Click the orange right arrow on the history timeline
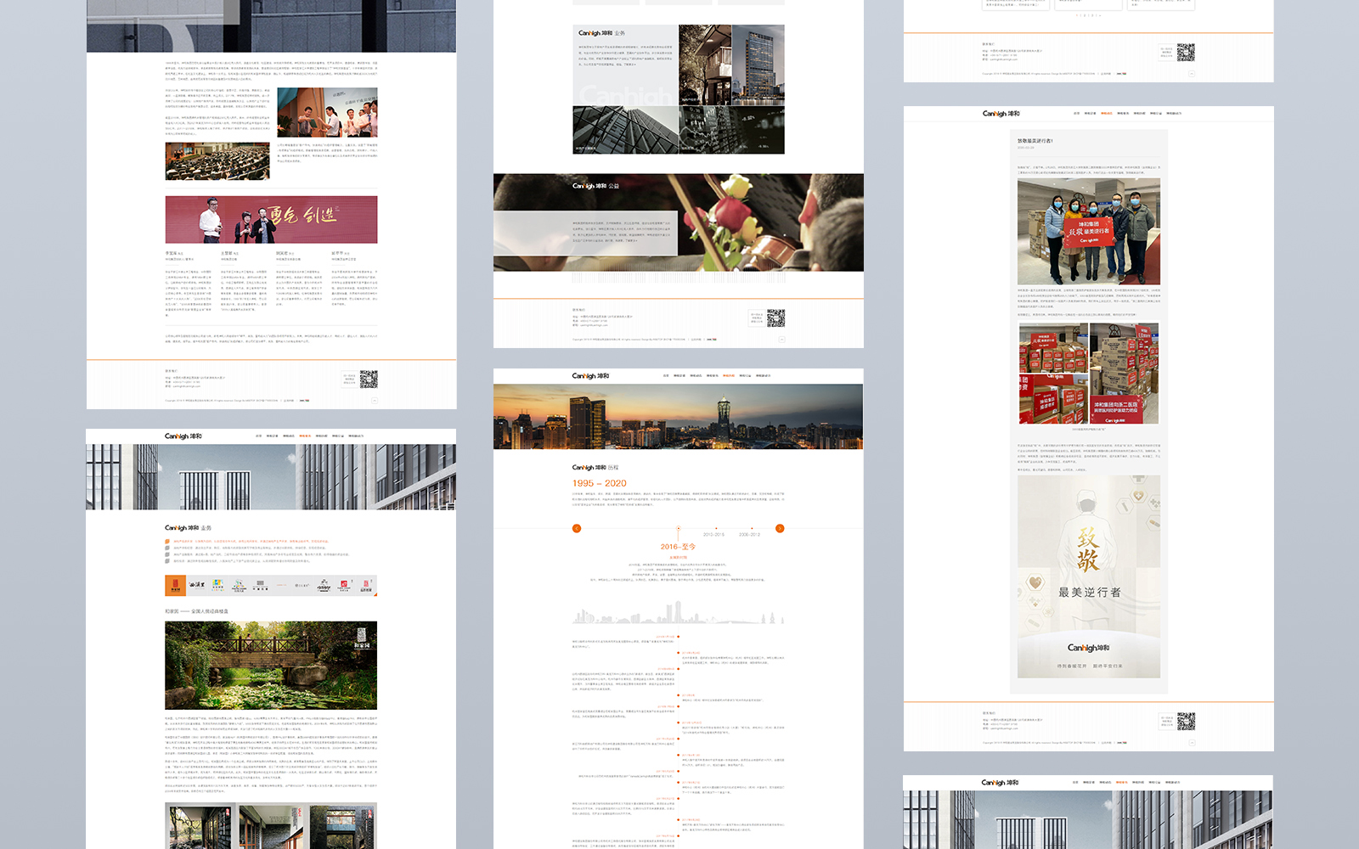The height and width of the screenshot is (849, 1359). tap(780, 528)
